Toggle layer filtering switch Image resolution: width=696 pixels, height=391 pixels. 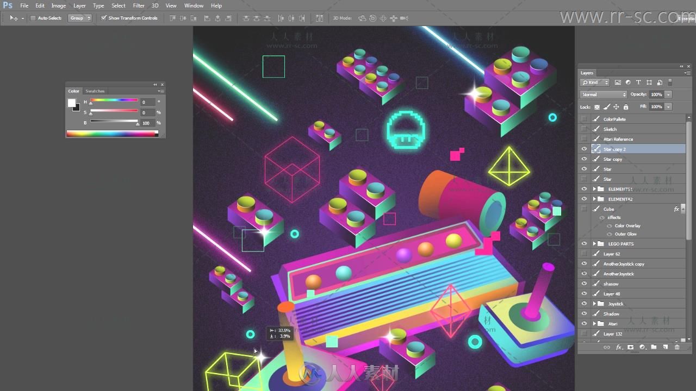tap(670, 83)
